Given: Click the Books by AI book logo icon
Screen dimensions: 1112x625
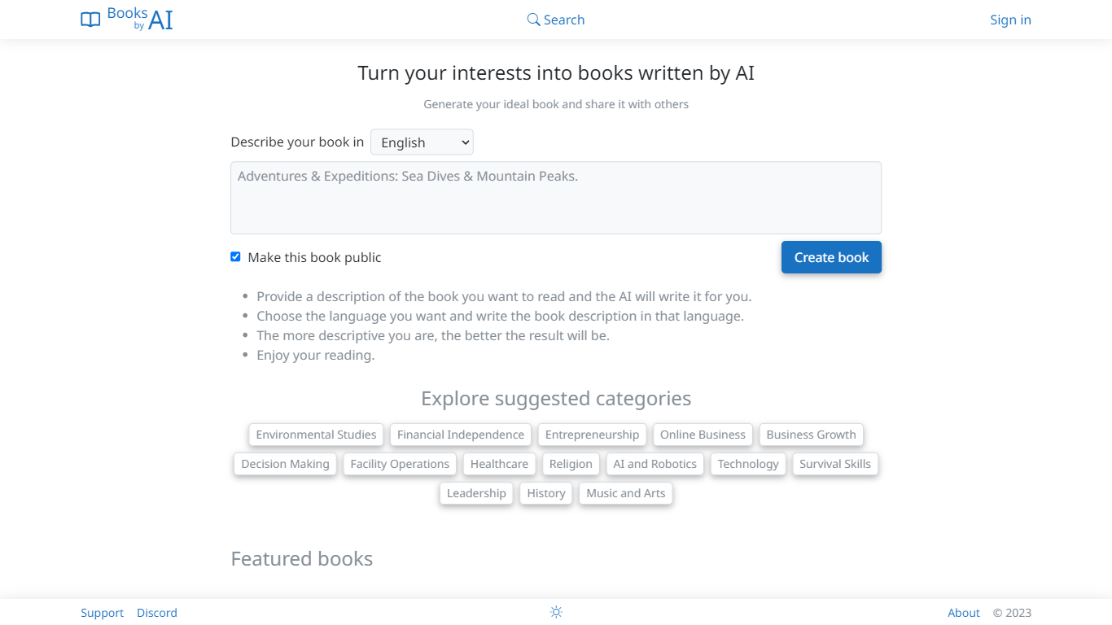Looking at the screenshot, I should [90, 20].
